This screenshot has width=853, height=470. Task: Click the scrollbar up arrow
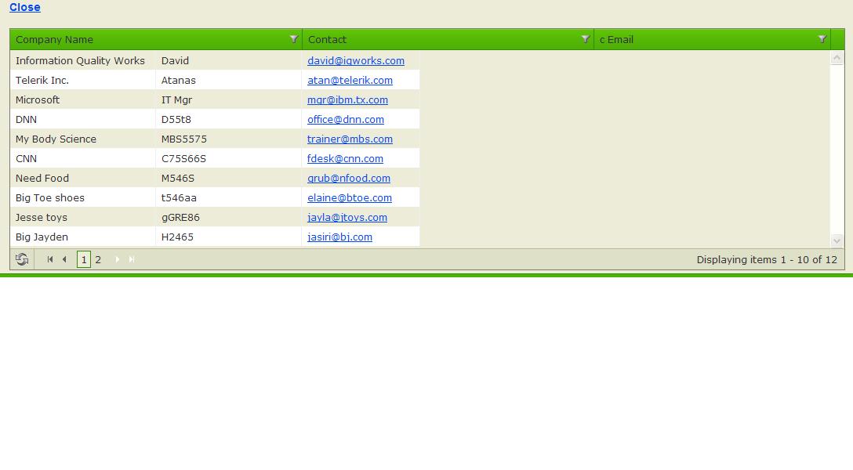pyautogui.click(x=837, y=58)
